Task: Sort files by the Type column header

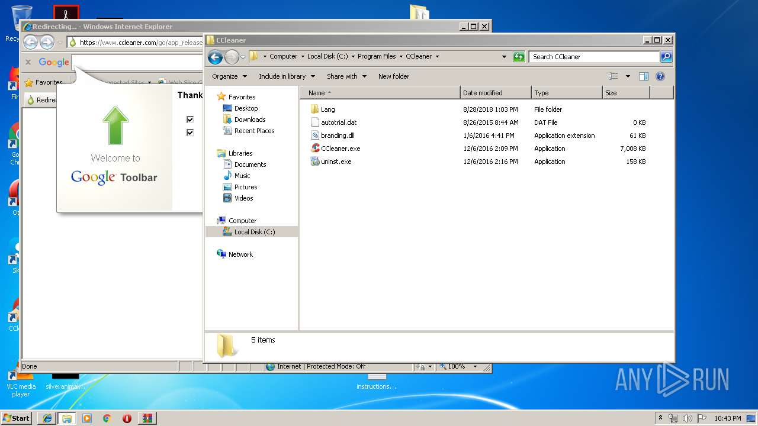Action: 567,93
